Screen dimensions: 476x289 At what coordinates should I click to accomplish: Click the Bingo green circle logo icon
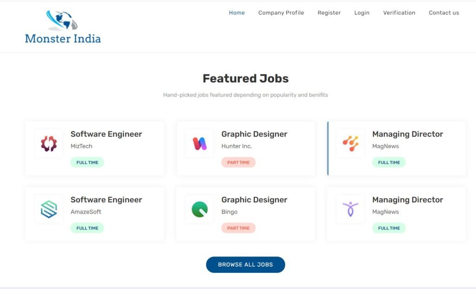[x=199, y=209]
